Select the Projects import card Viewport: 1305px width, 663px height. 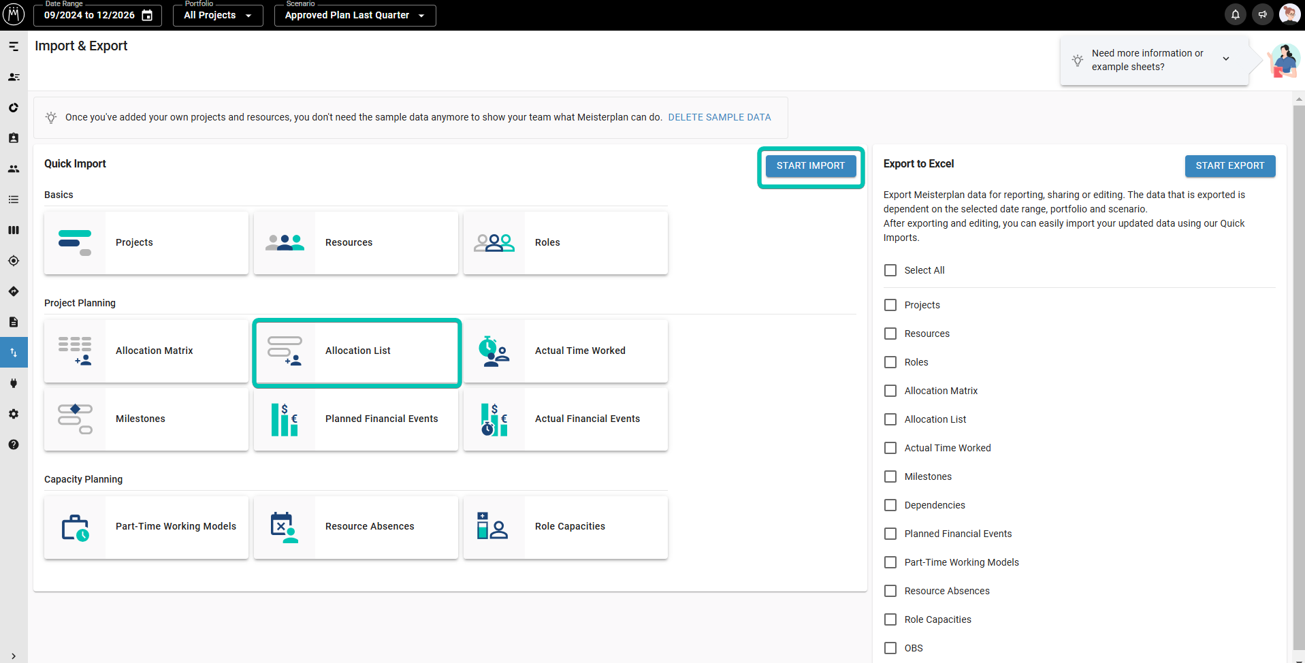coord(146,243)
